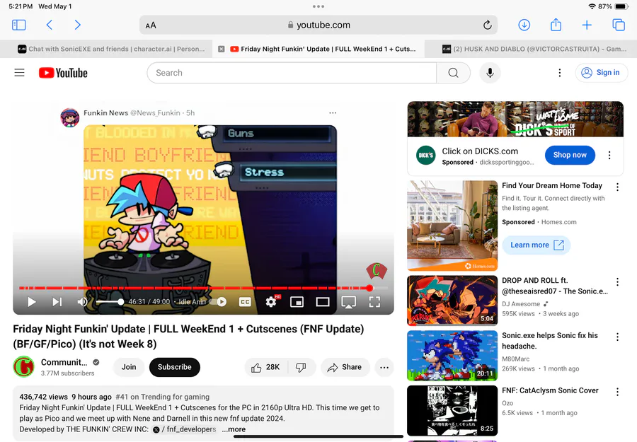Click the Shop now ad button
This screenshot has height=442, width=637.
point(570,155)
